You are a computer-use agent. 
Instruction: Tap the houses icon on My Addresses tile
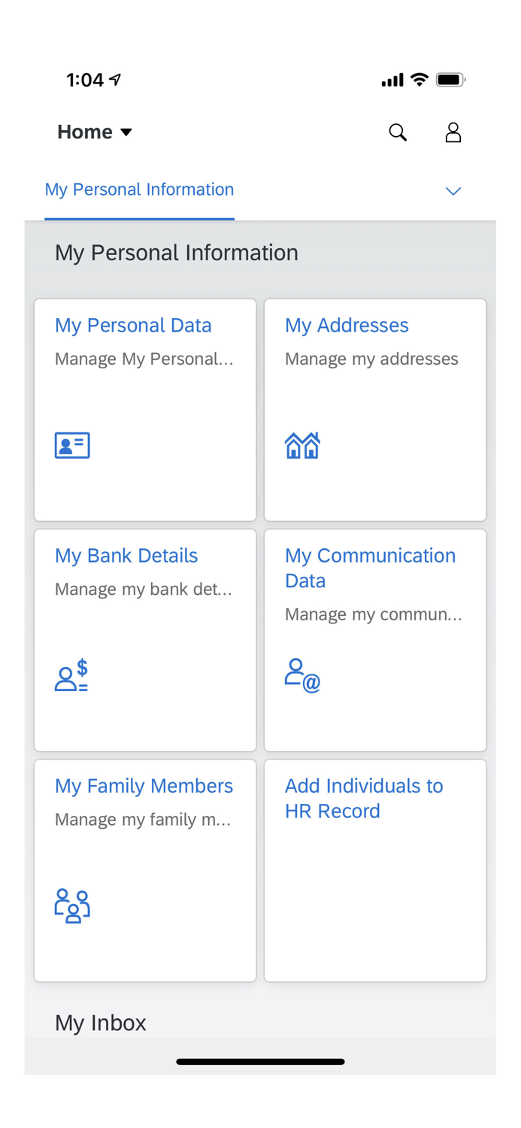point(302,444)
